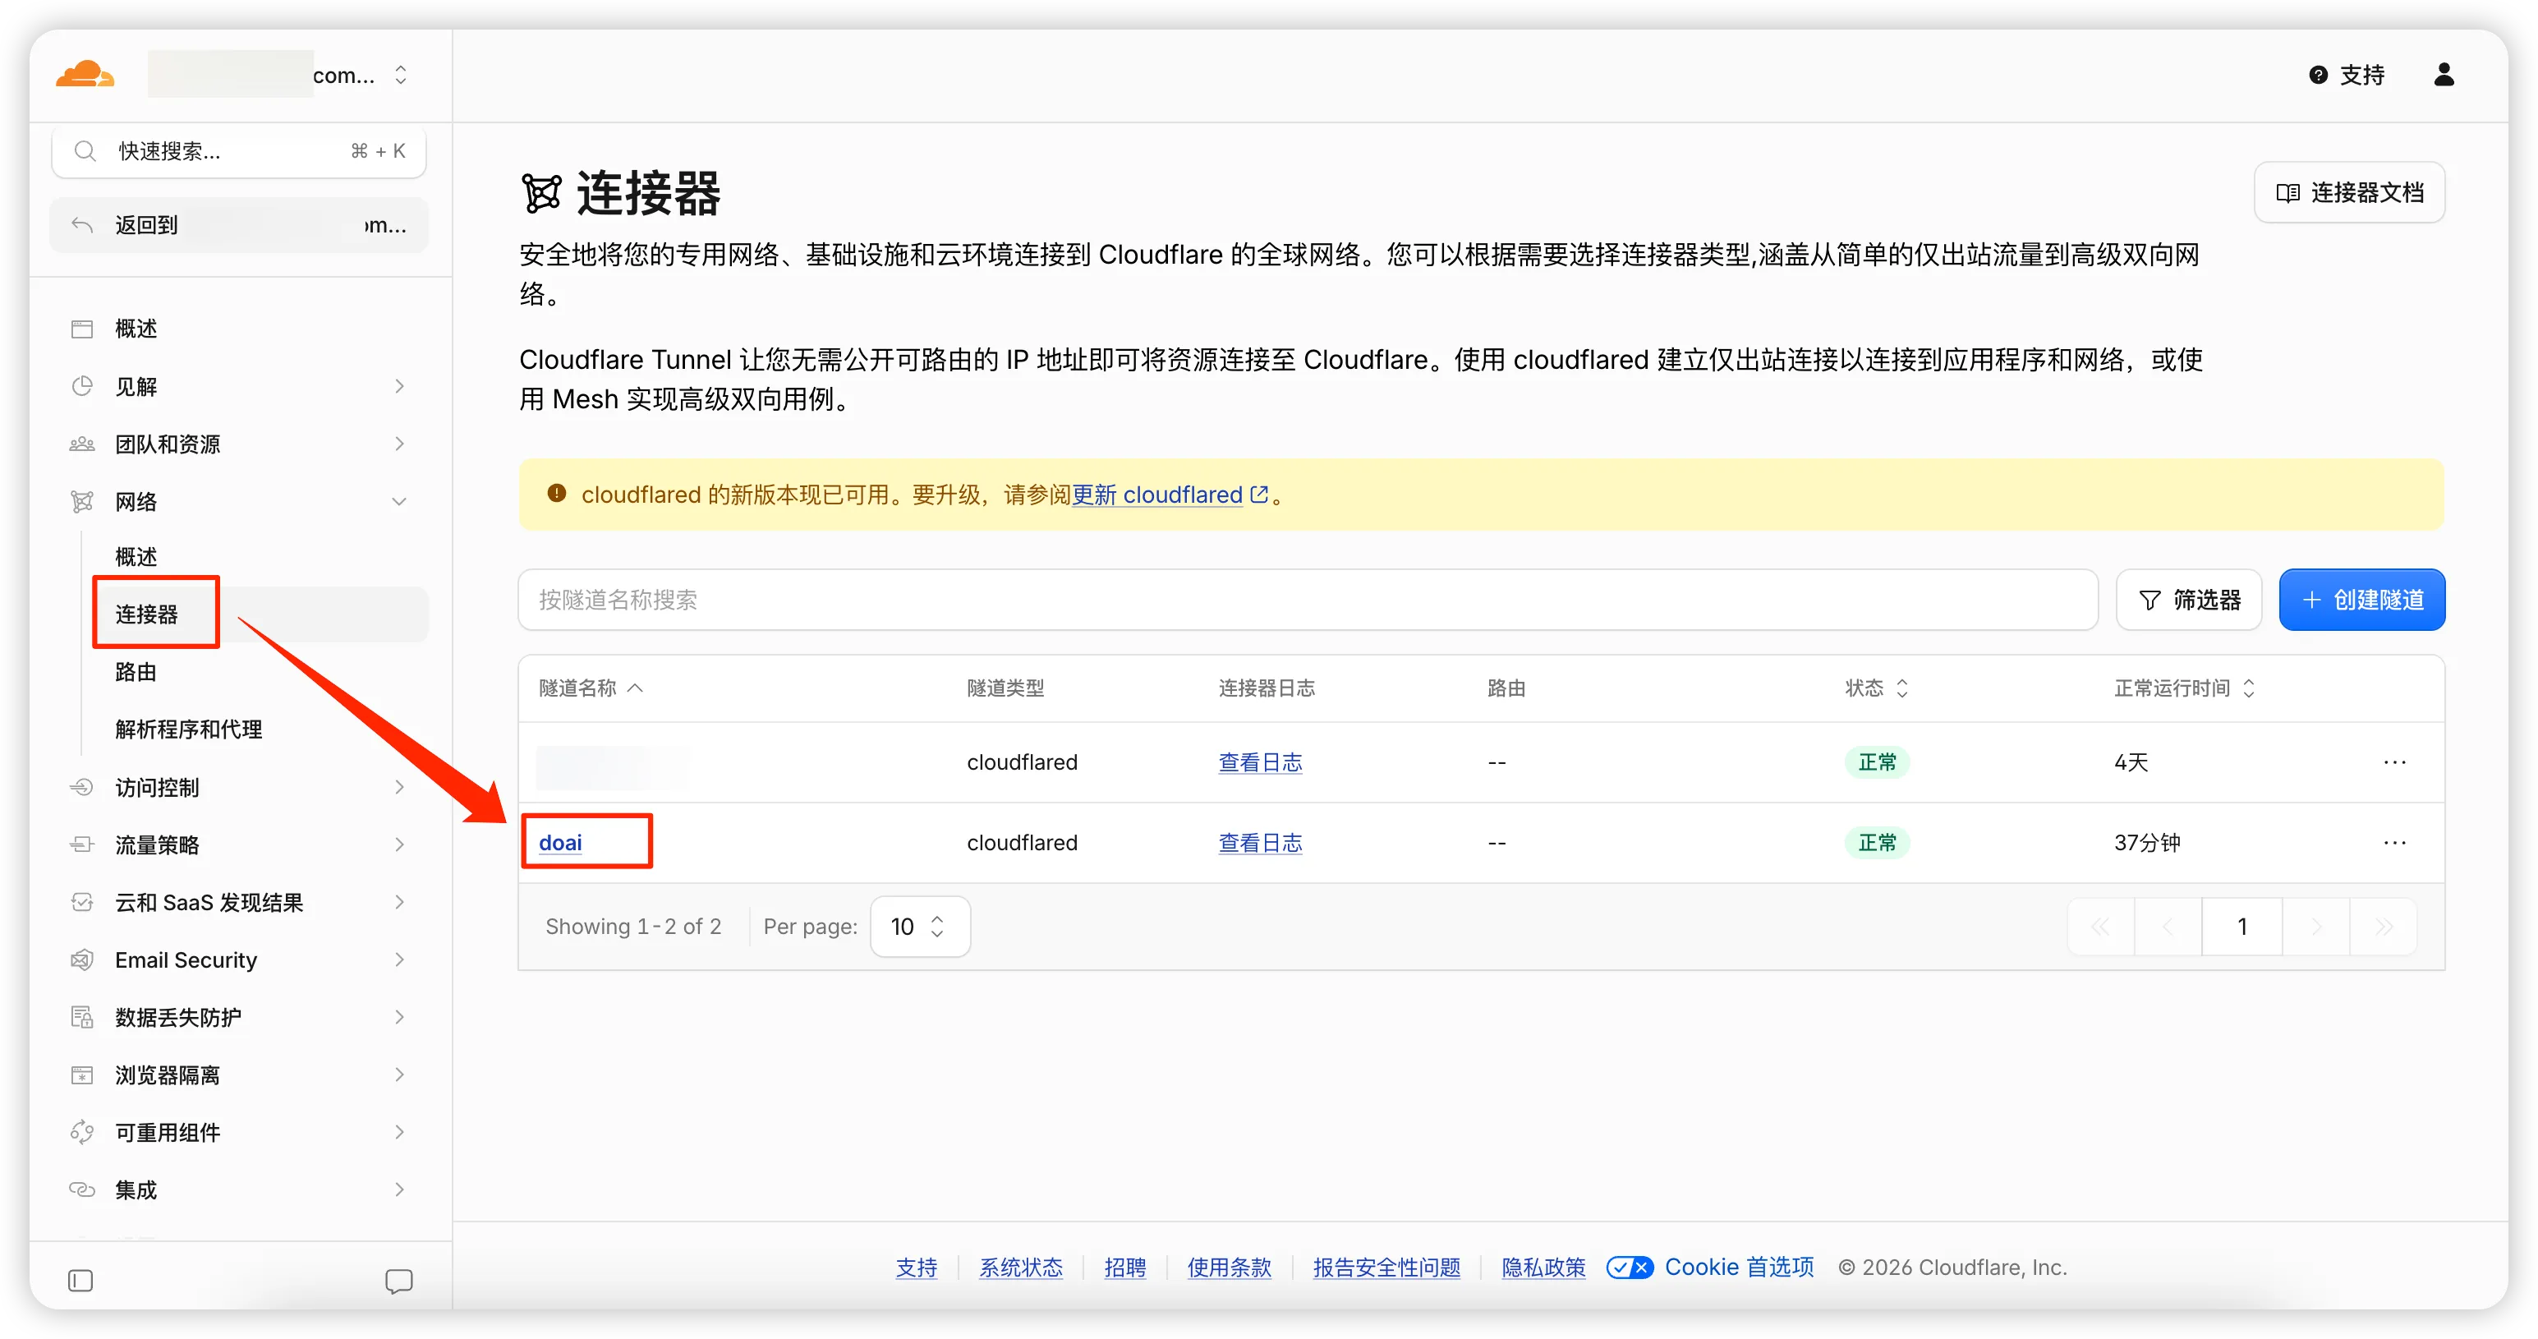Screen dimensions: 2538x1339
Task: Click the 网络 network icon
Action: point(82,502)
